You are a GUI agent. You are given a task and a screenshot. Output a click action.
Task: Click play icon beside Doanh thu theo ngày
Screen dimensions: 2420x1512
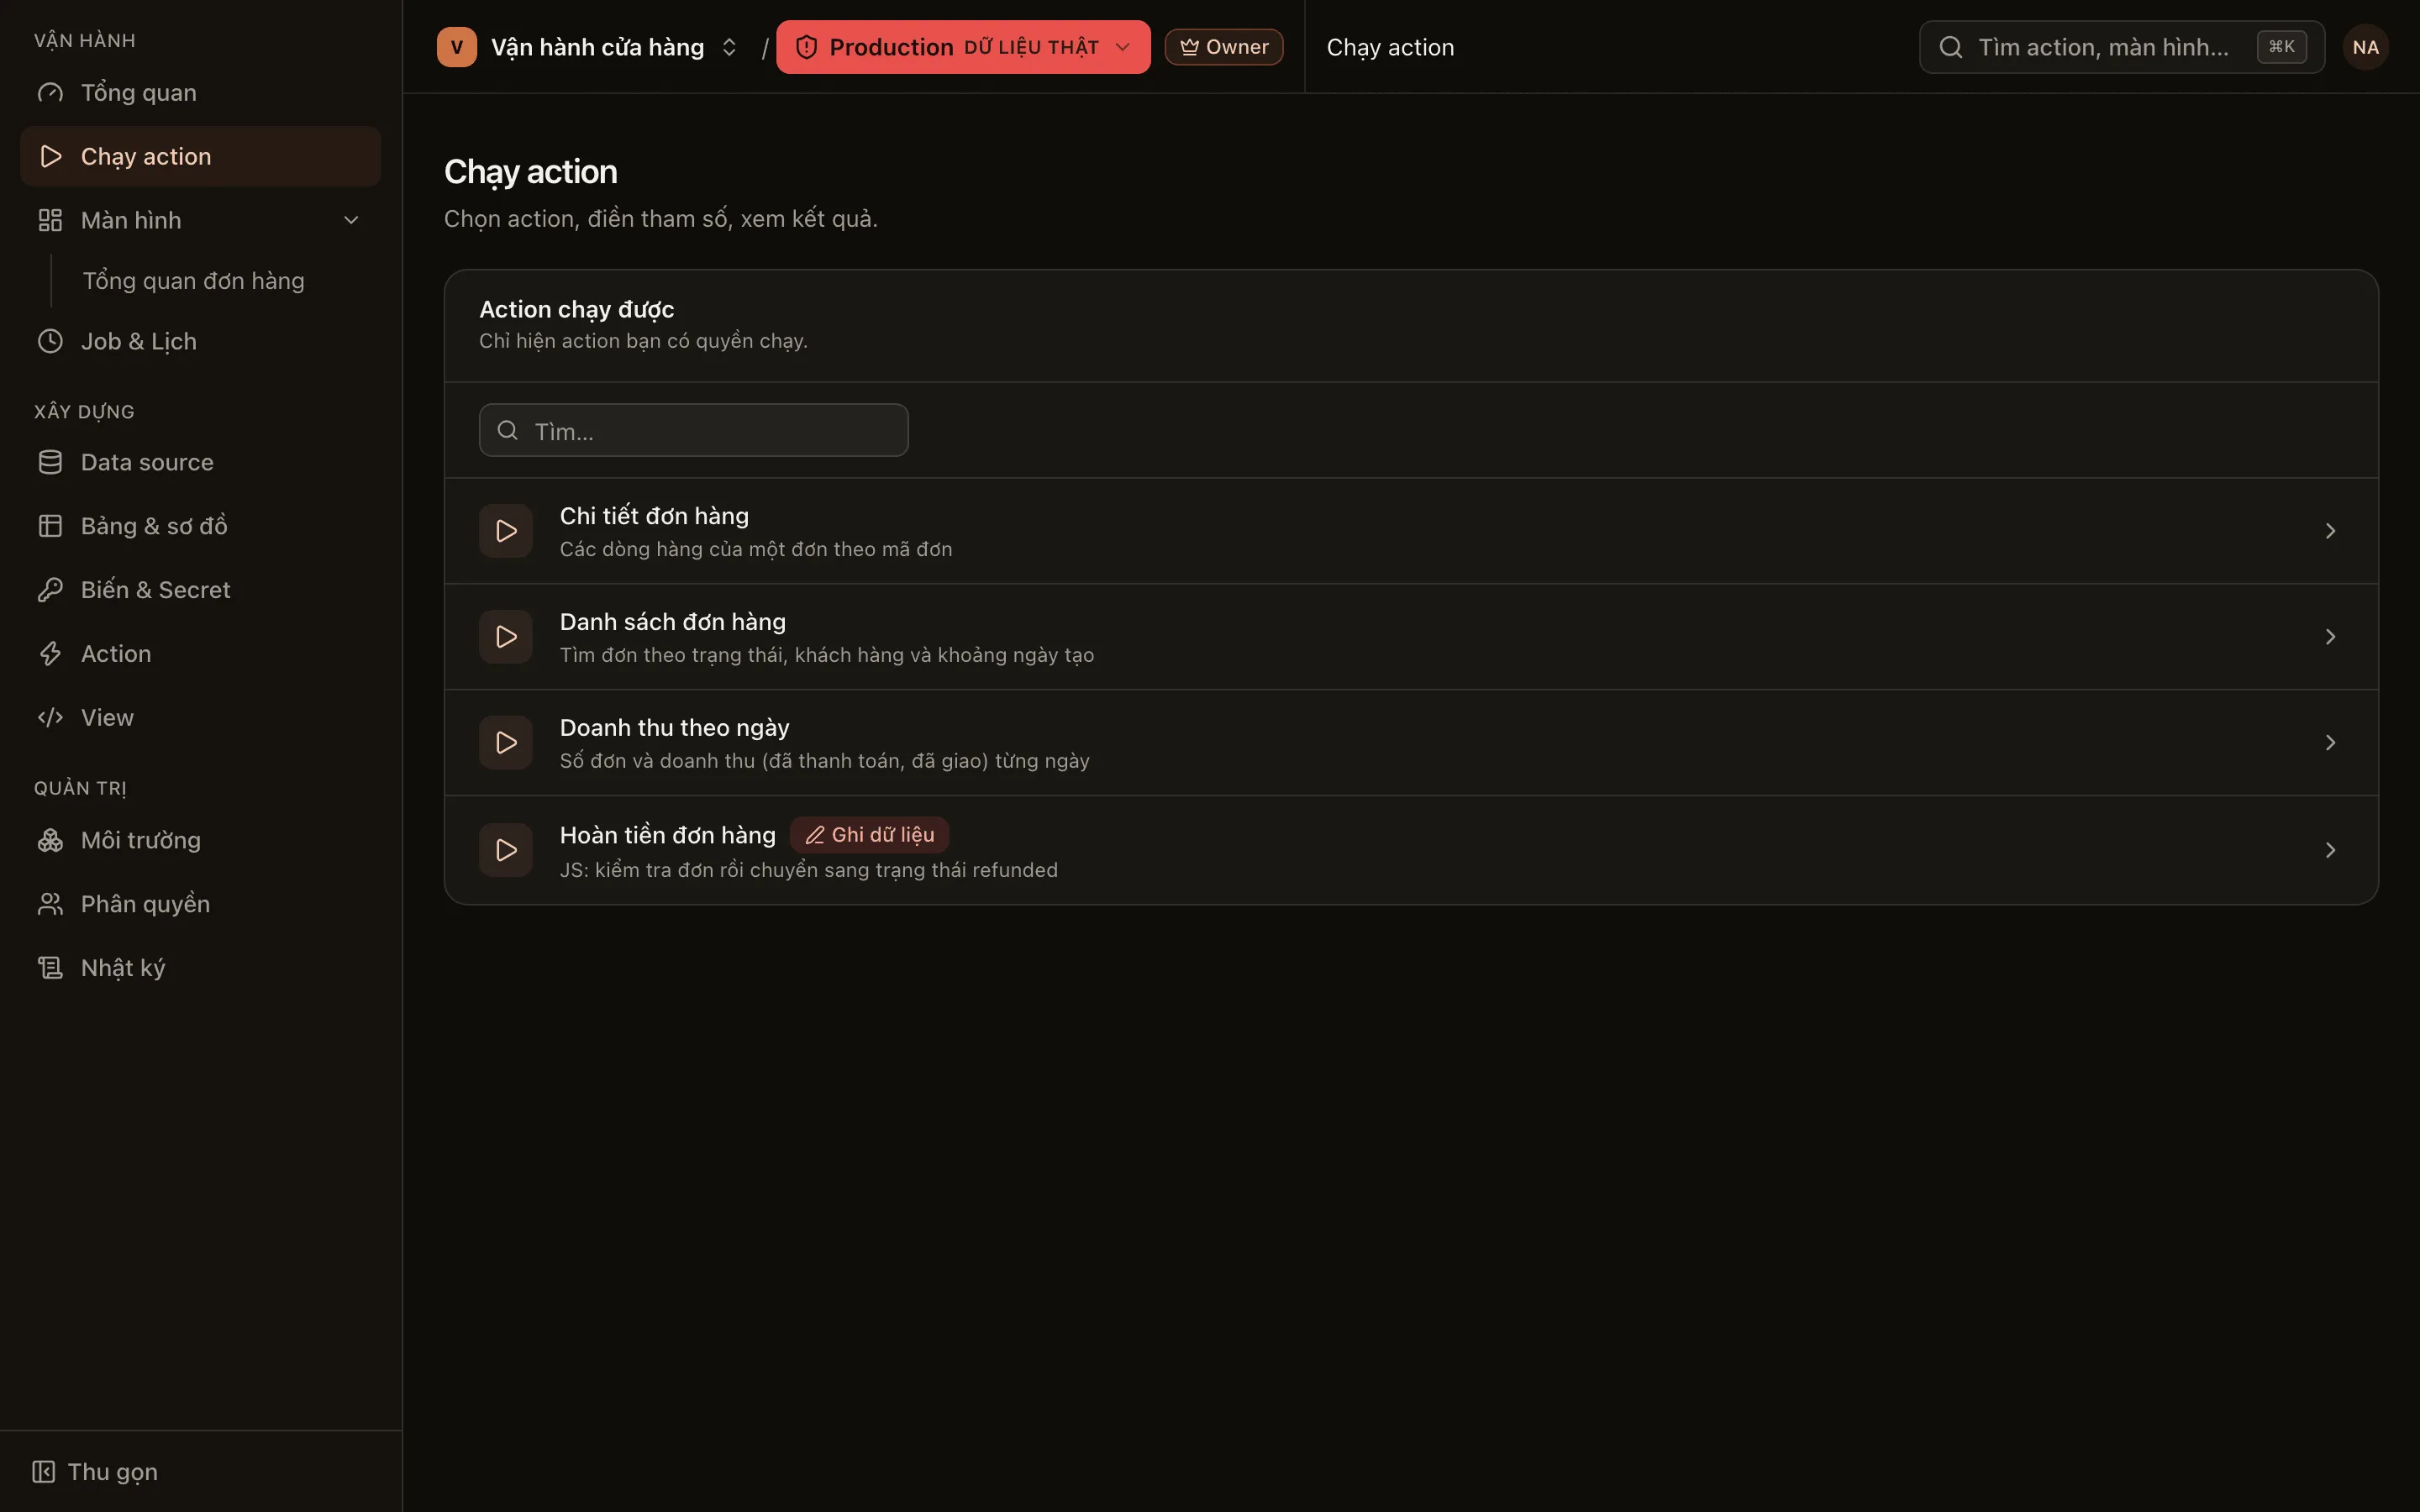point(506,743)
